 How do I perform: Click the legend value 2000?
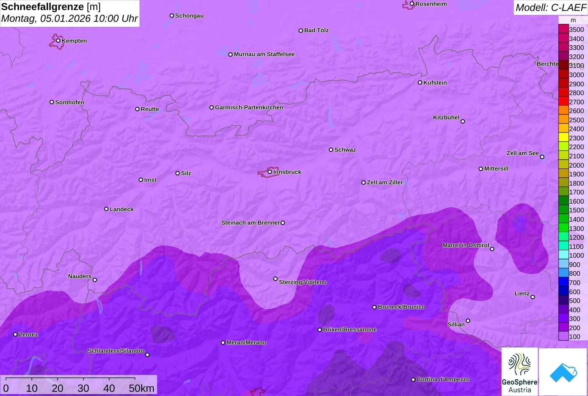576,165
